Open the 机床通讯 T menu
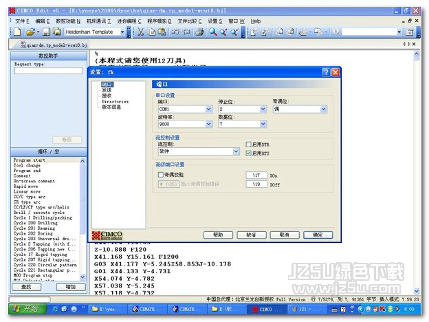This screenshot has width=429, height=322. click(x=98, y=21)
